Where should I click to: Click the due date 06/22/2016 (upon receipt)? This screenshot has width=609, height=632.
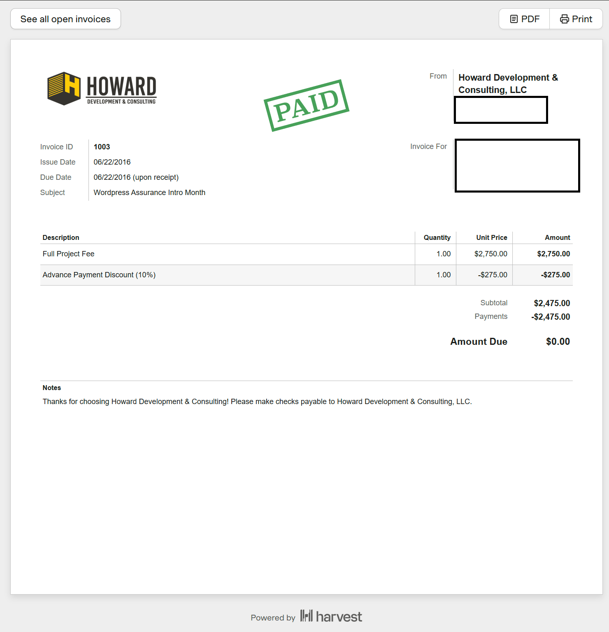click(136, 177)
